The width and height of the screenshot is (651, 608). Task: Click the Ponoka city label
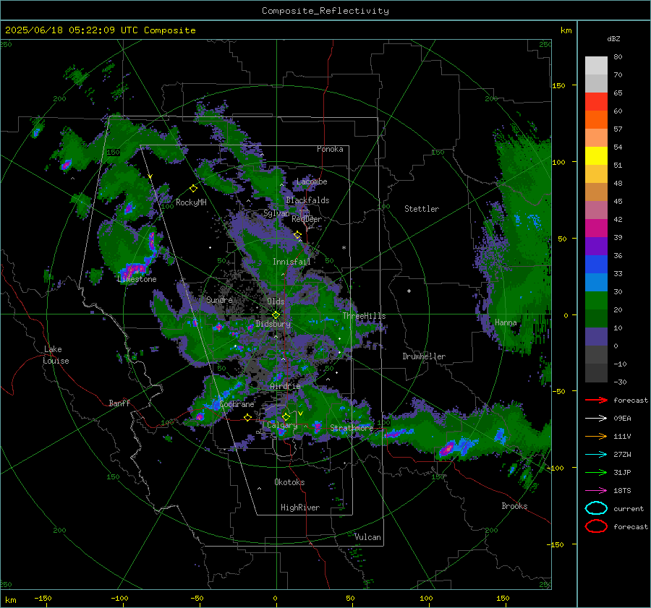[x=330, y=149]
